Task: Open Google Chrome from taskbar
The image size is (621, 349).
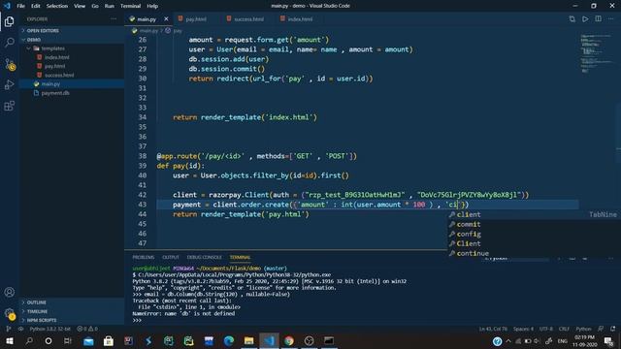Action: (289, 340)
